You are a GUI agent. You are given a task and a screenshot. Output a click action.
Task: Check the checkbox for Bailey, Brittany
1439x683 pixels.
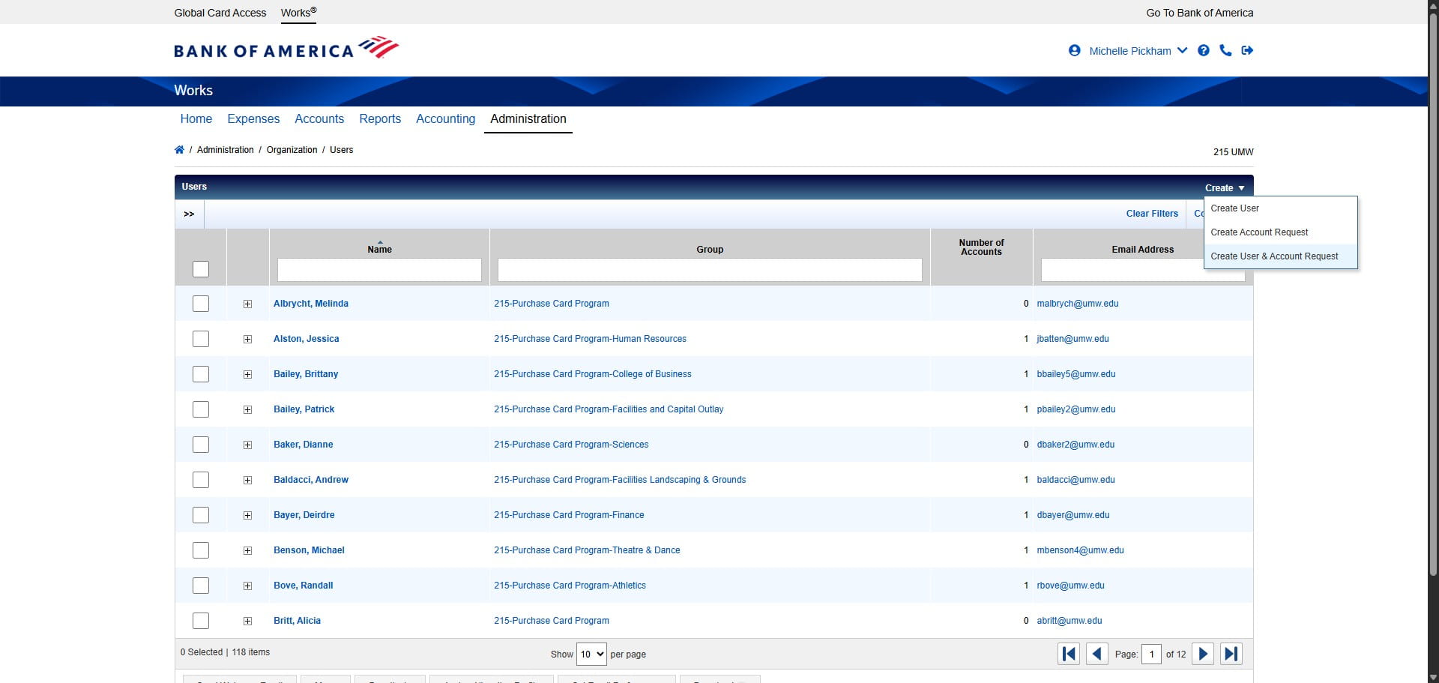click(x=200, y=374)
